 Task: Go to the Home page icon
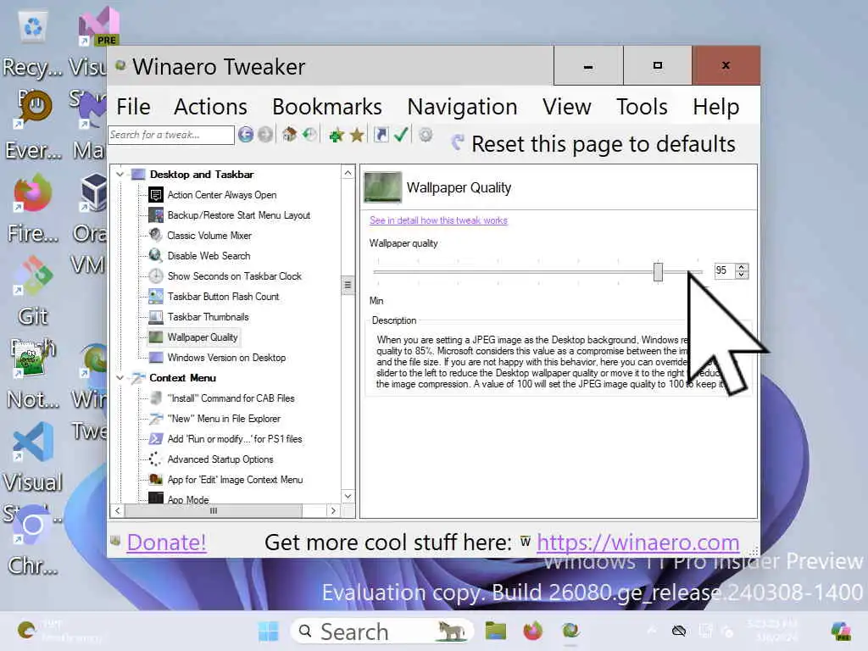(x=289, y=135)
